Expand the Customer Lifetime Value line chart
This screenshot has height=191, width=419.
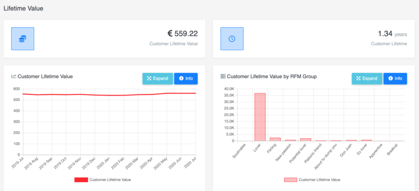(x=158, y=79)
